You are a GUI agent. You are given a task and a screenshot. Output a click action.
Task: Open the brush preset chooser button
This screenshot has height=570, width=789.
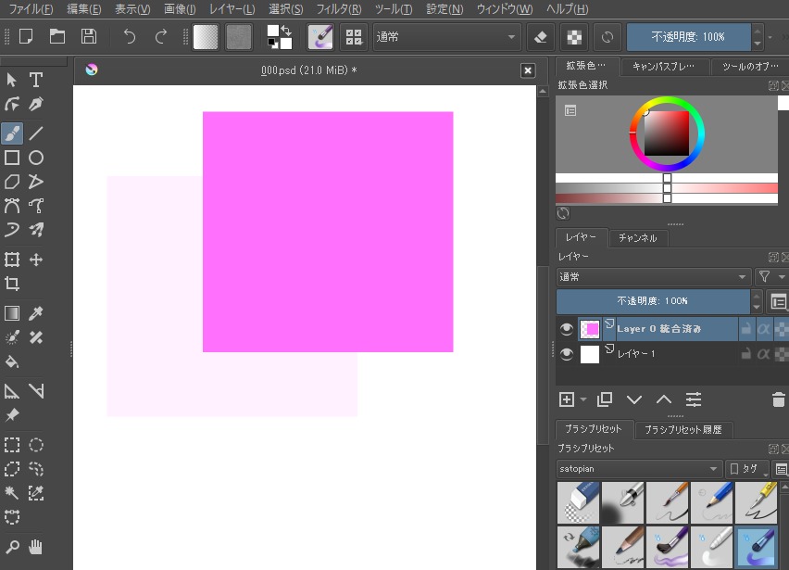tap(354, 37)
